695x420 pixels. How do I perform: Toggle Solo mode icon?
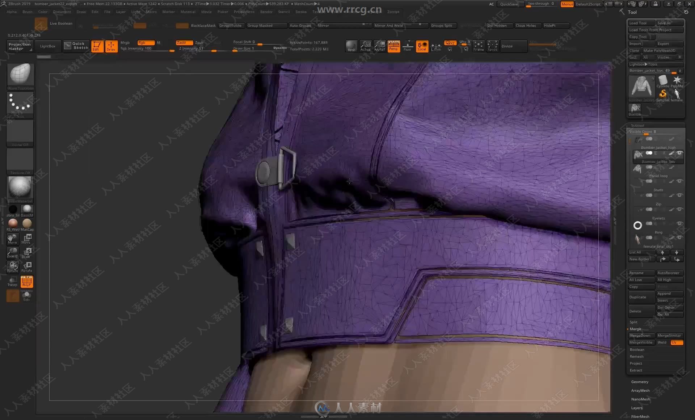pos(26,296)
